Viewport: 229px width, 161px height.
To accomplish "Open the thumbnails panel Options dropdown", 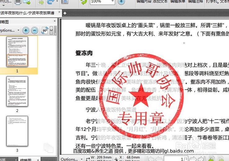I will 10,30.
